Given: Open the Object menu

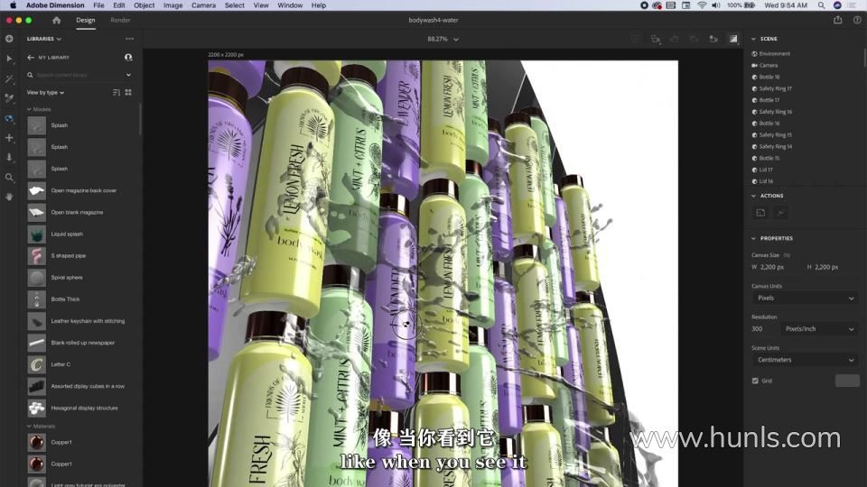Looking at the screenshot, I should (144, 5).
